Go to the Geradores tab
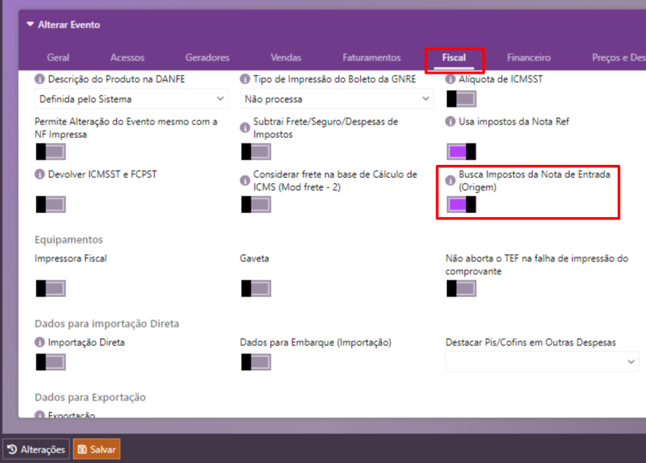646x463 pixels. pyautogui.click(x=207, y=57)
